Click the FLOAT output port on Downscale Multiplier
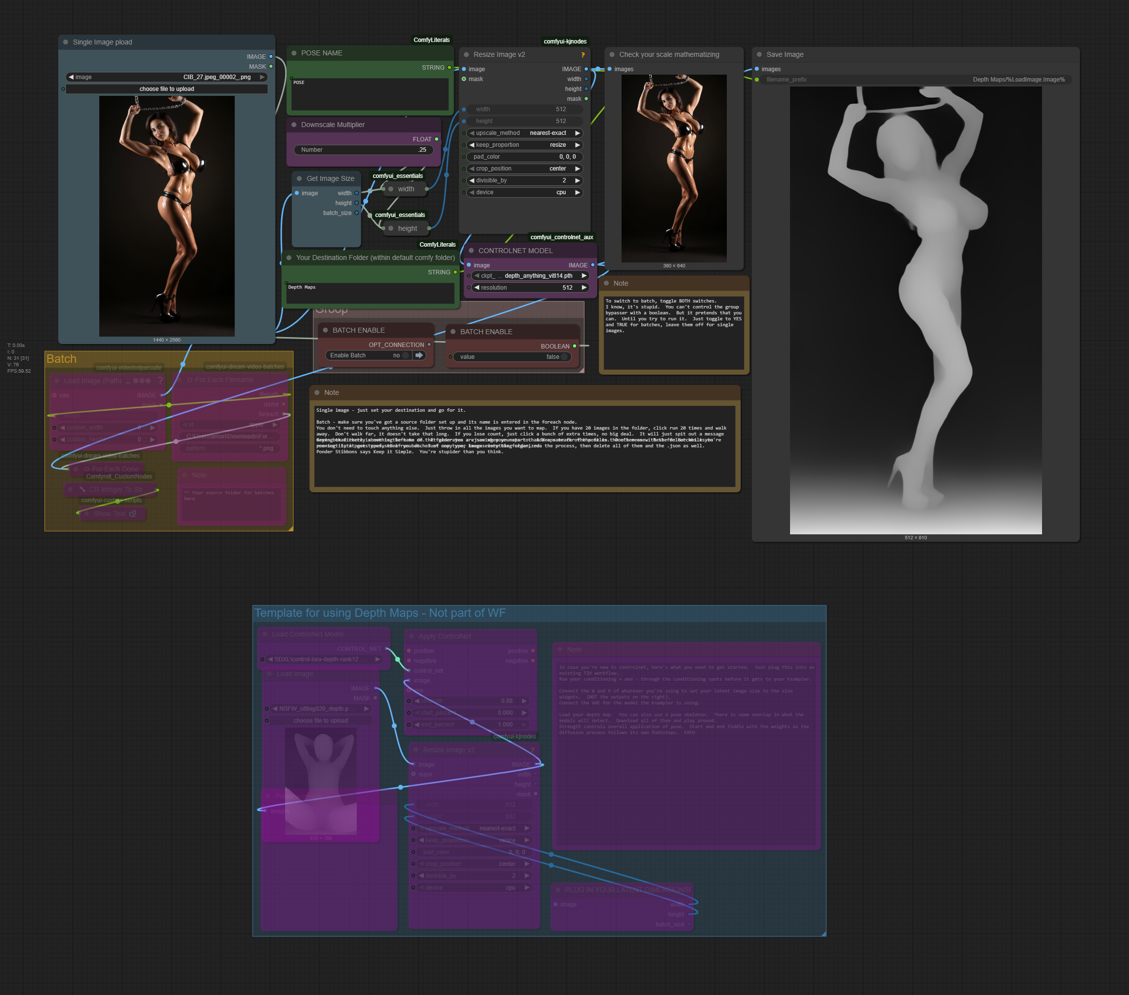1129x995 pixels. pos(436,139)
